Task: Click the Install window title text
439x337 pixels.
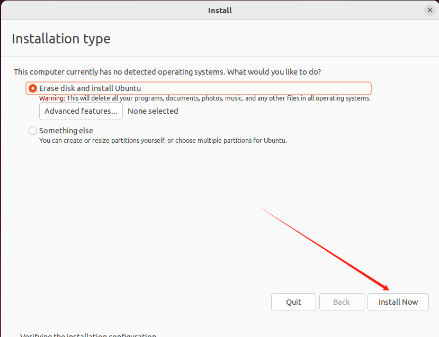Action: tap(220, 11)
